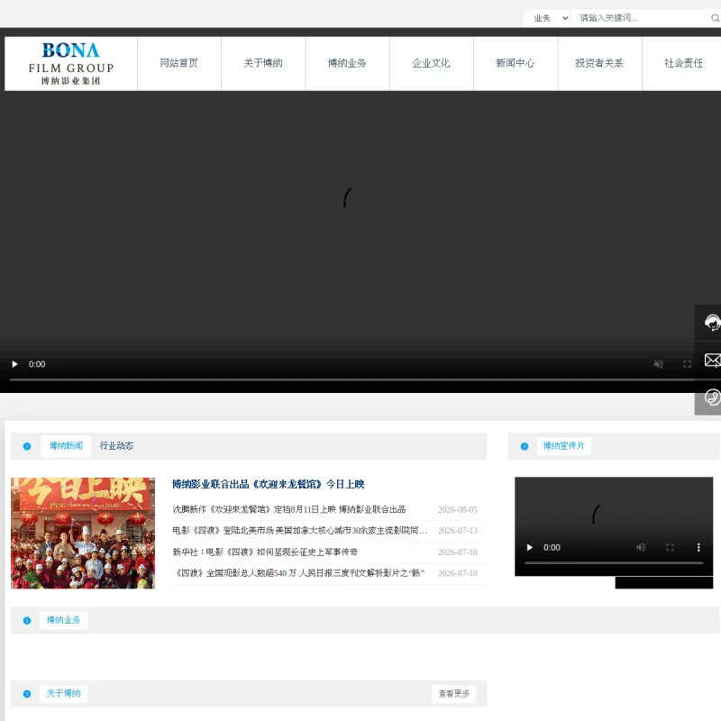721x721 pixels.
Task: Mute the promo video volume
Action: click(x=641, y=547)
